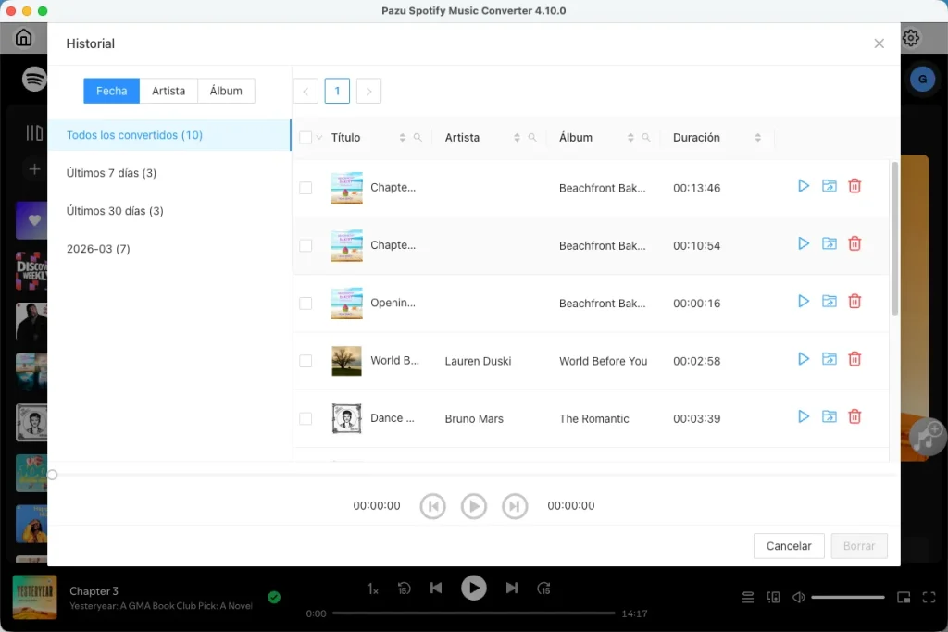Sort the list by Título

tap(402, 138)
